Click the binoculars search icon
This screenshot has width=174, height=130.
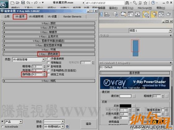click(x=127, y=3)
